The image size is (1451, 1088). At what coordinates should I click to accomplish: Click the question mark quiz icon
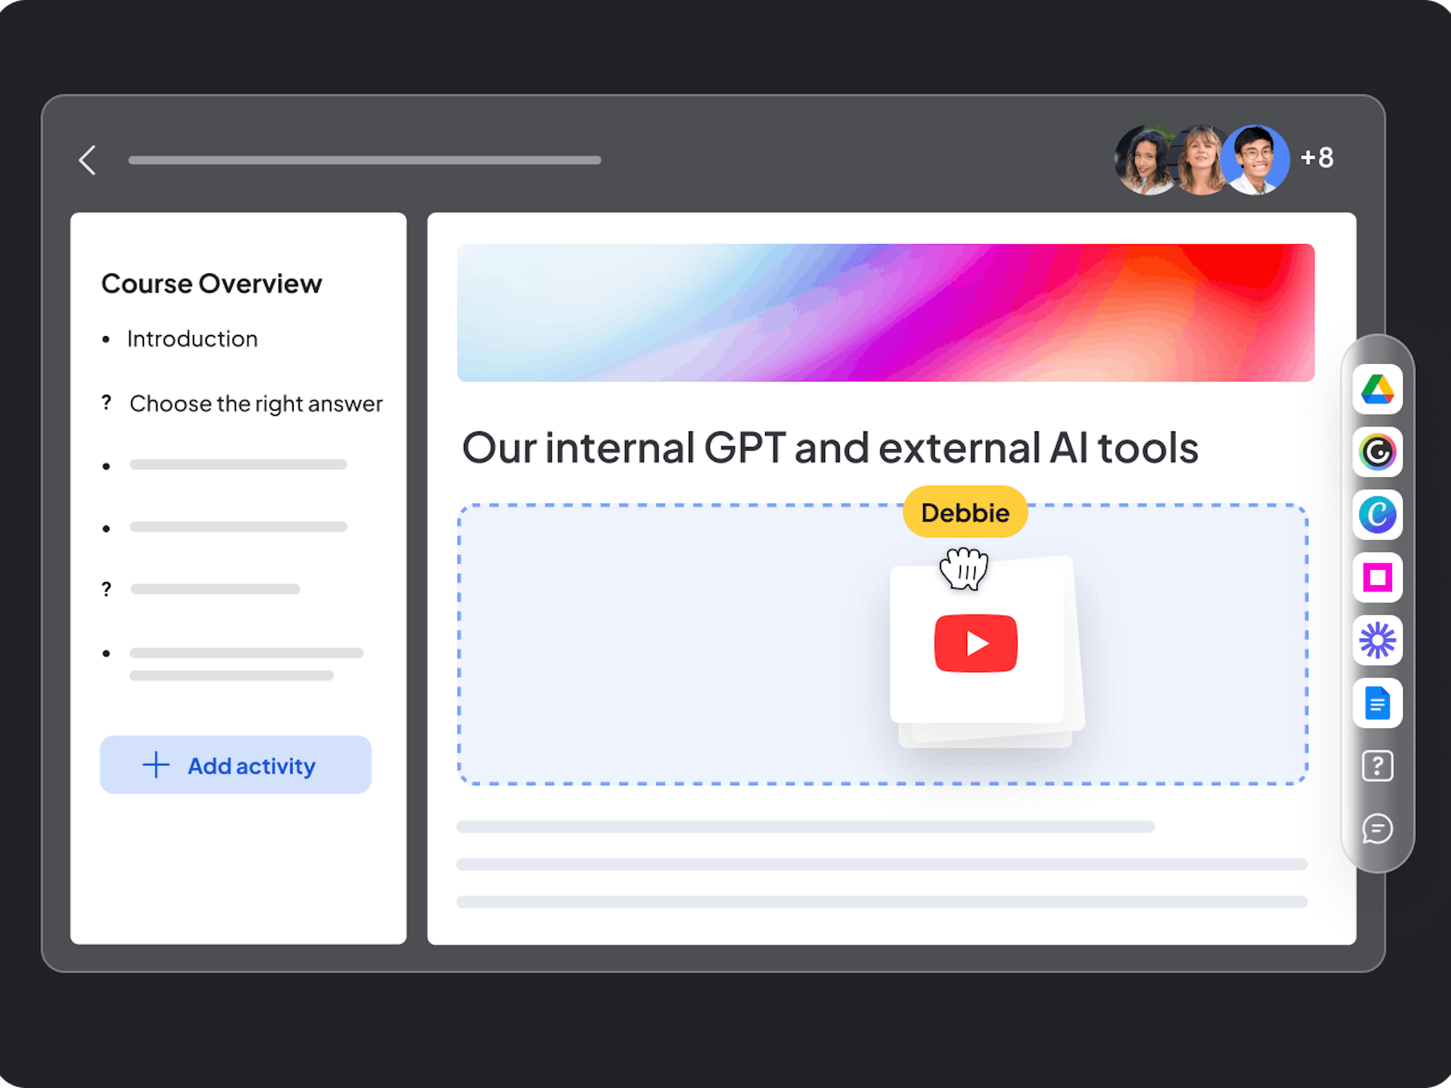click(1377, 765)
